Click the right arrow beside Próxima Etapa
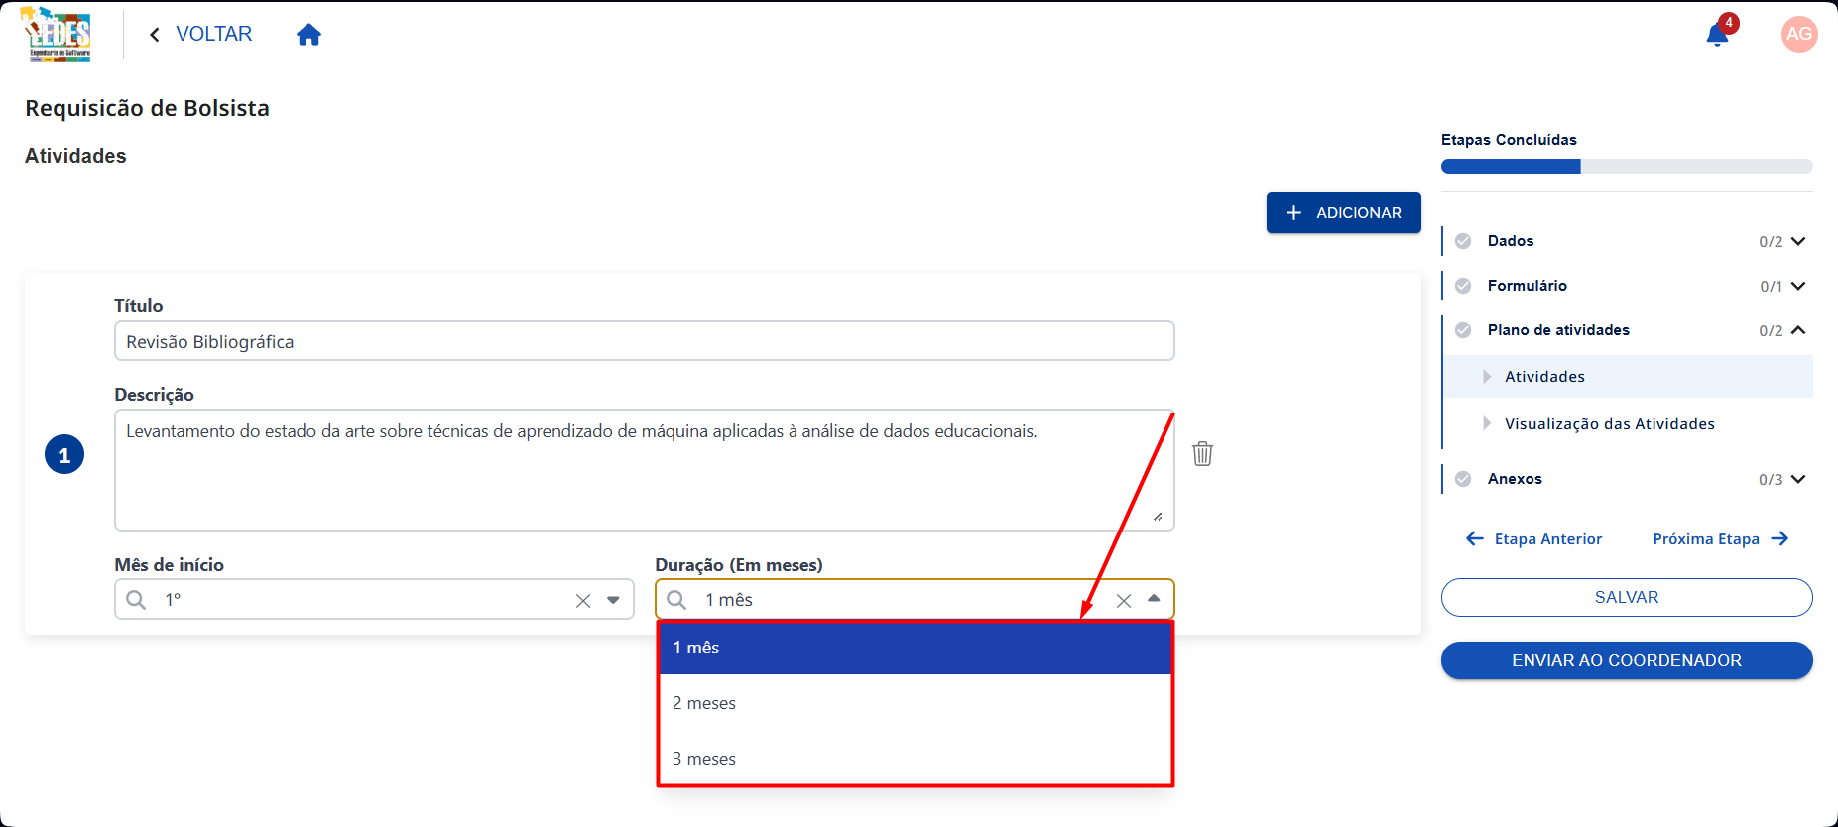1838x827 pixels. (x=1779, y=538)
